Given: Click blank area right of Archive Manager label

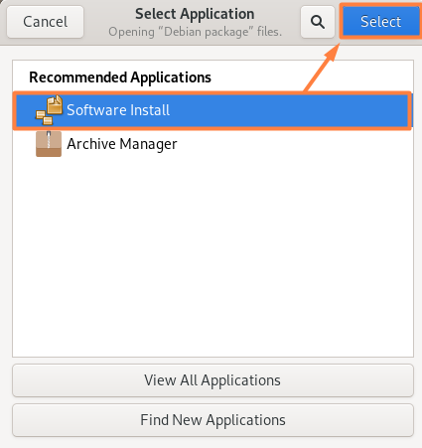Looking at the screenshot, I should point(295,144).
